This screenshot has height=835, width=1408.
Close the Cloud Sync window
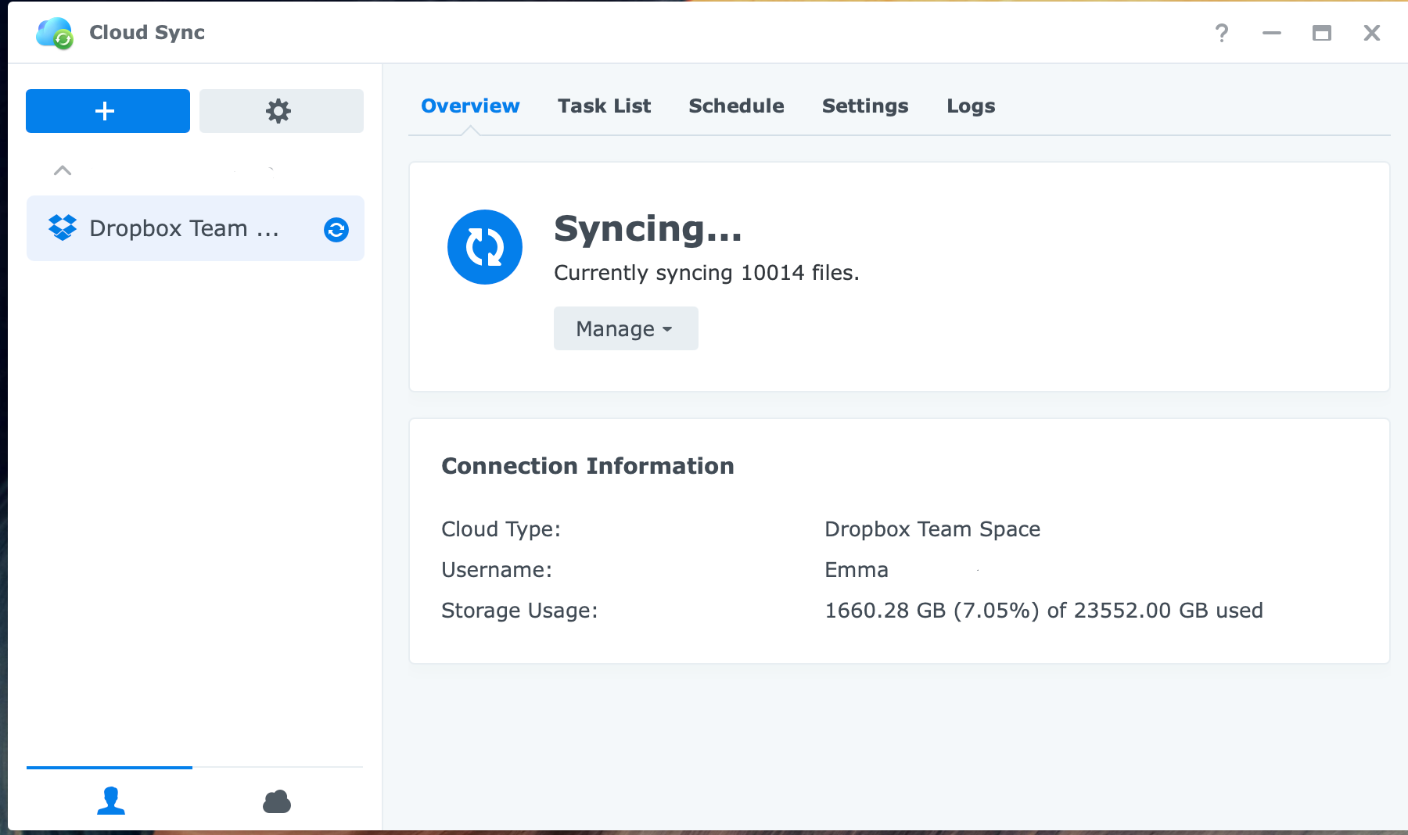[1372, 33]
